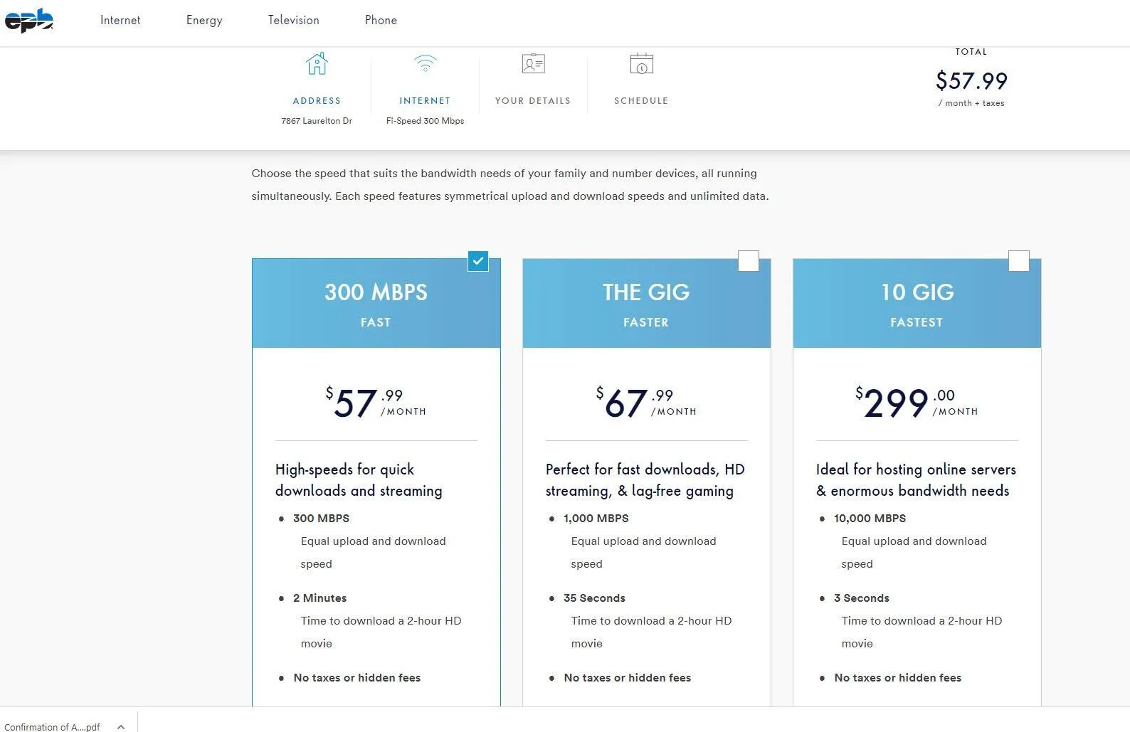1130x732 pixels.
Task: Open the Internet menu
Action: click(120, 20)
